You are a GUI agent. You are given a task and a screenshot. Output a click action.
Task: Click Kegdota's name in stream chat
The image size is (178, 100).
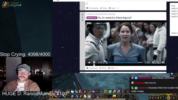pos(142,88)
